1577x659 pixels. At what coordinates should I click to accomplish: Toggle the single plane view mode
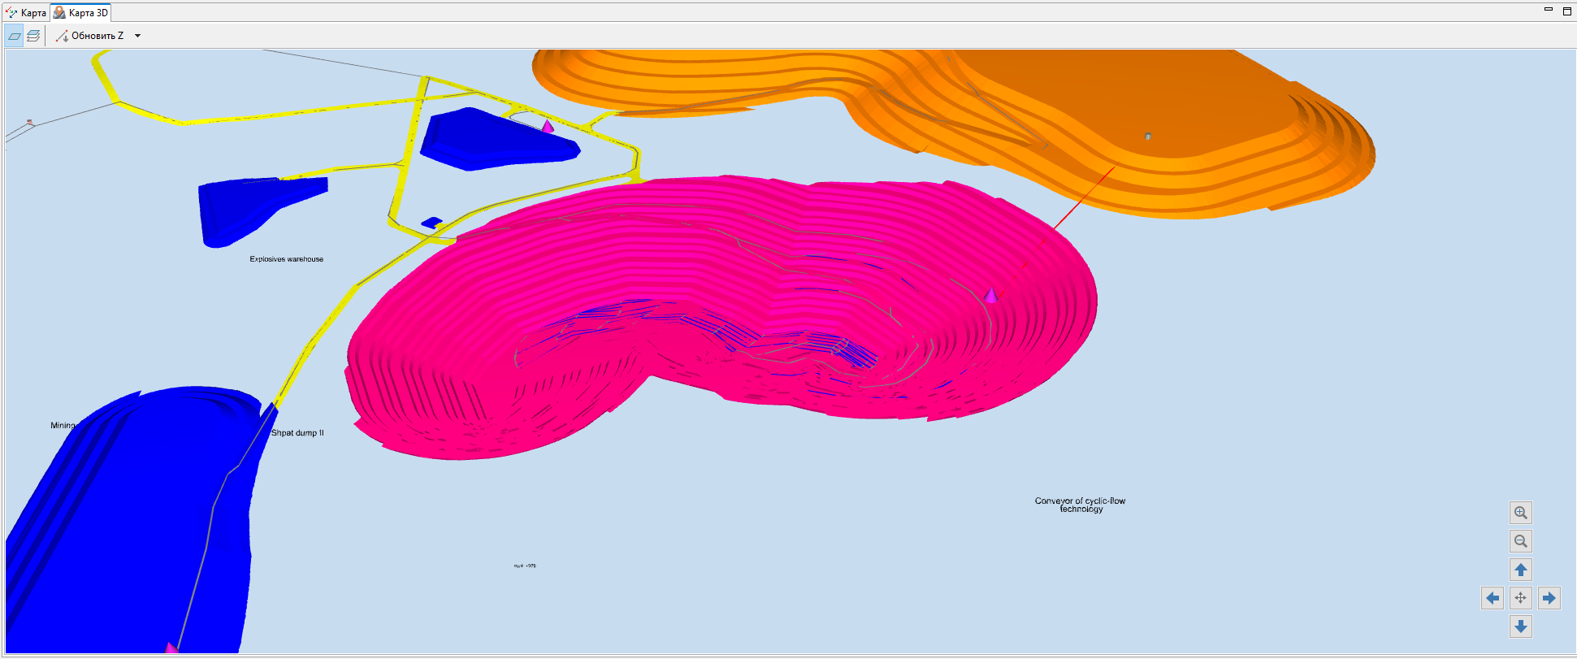point(15,36)
